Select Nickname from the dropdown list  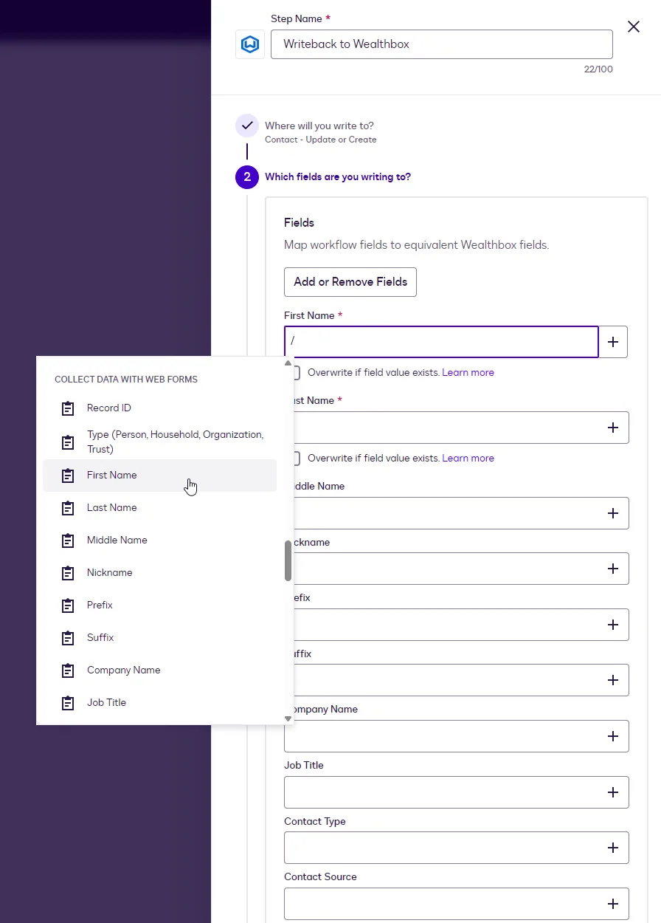click(x=159, y=573)
